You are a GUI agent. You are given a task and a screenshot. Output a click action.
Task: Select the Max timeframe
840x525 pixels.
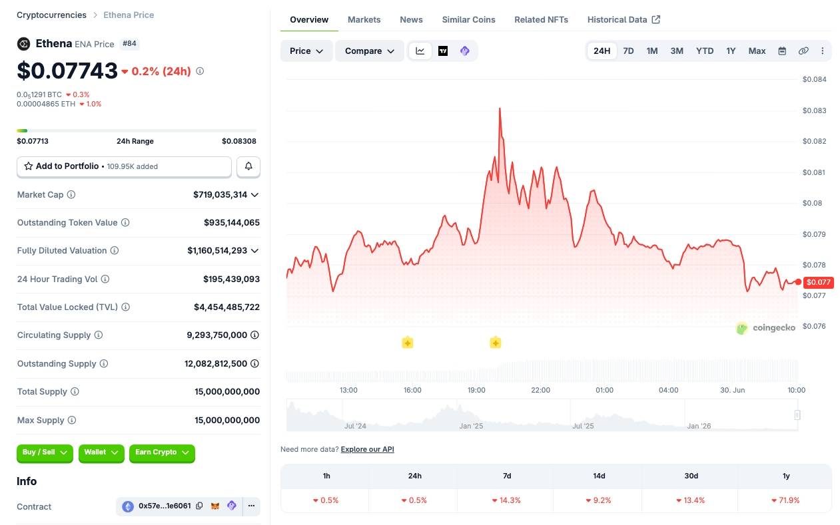tap(757, 51)
